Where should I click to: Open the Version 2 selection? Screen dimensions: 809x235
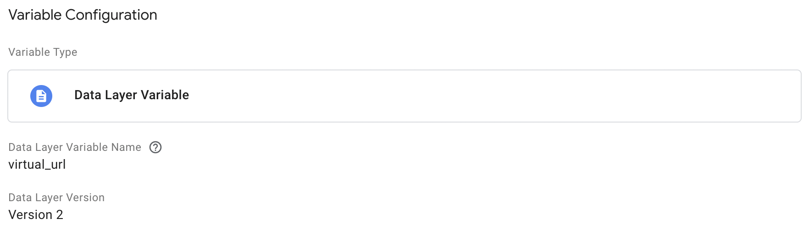pyautogui.click(x=36, y=215)
